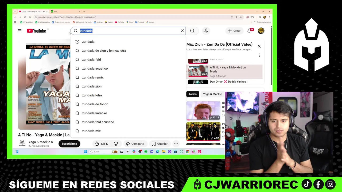Viewport: 342px width, 192px height.
Task: Open TikTok from the taskbar
Action: coord(199,152)
